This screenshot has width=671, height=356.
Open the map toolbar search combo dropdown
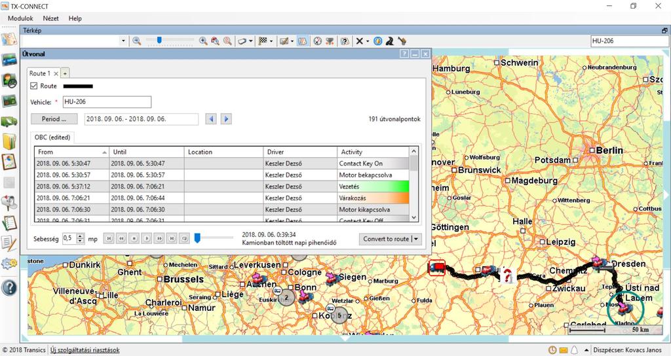tap(123, 41)
